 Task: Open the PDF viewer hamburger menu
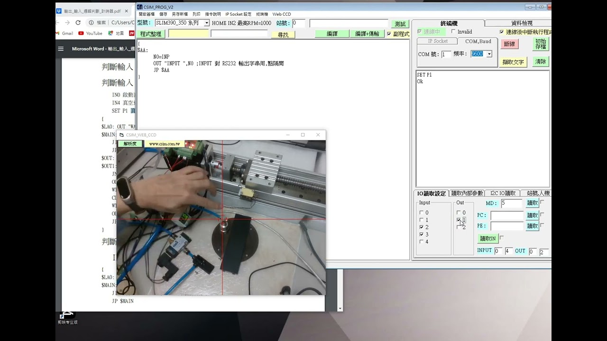(x=61, y=49)
